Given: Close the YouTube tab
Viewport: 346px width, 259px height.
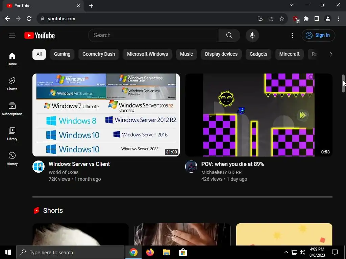Looking at the screenshot, I should click(x=78, y=6).
